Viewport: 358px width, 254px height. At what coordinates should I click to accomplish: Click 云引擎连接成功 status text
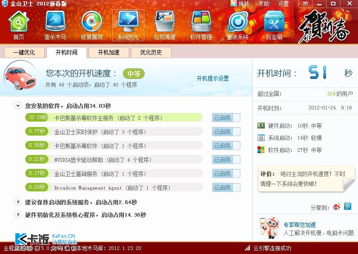coord(272,248)
